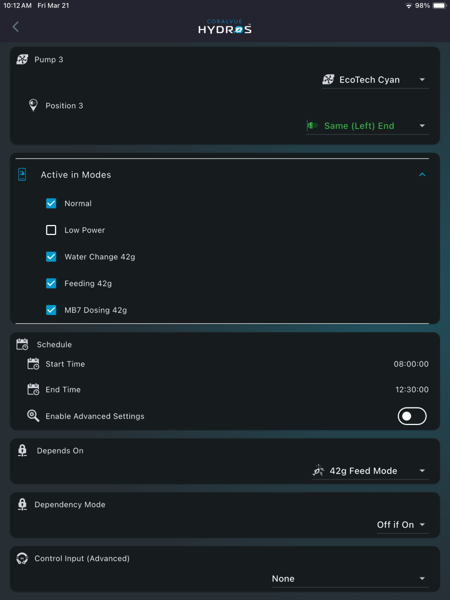450x600 pixels.
Task: Uncheck the Feeding 42g checkbox
Action: tap(51, 283)
